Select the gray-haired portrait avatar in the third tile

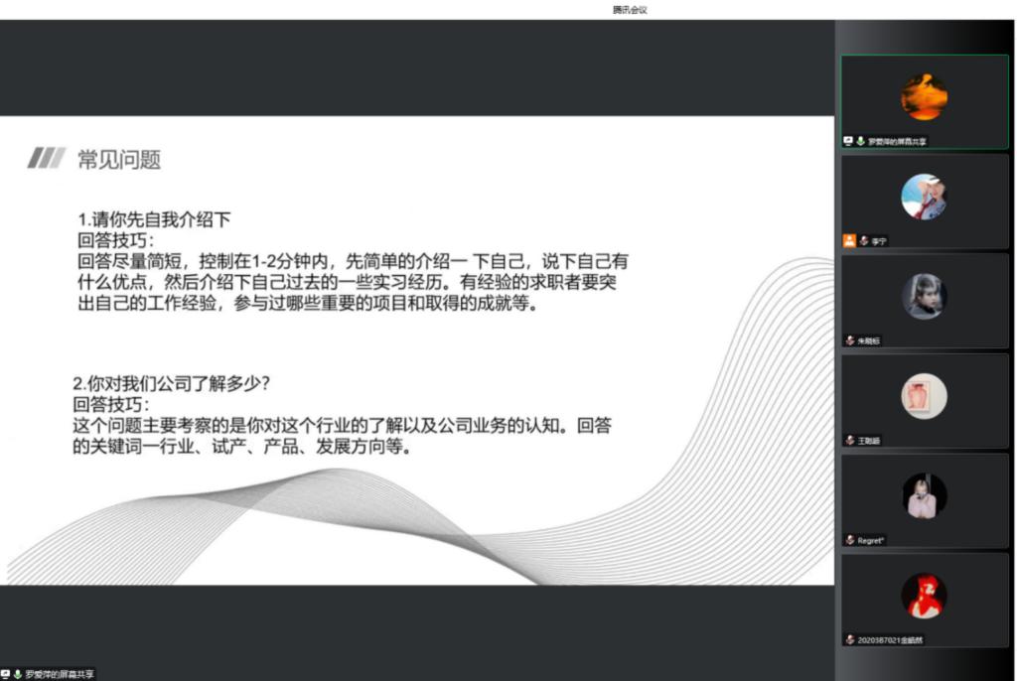(x=924, y=296)
